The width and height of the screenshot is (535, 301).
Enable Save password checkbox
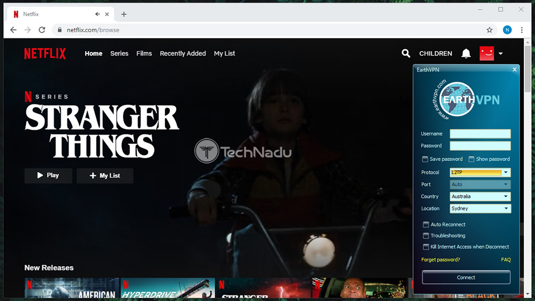click(425, 159)
